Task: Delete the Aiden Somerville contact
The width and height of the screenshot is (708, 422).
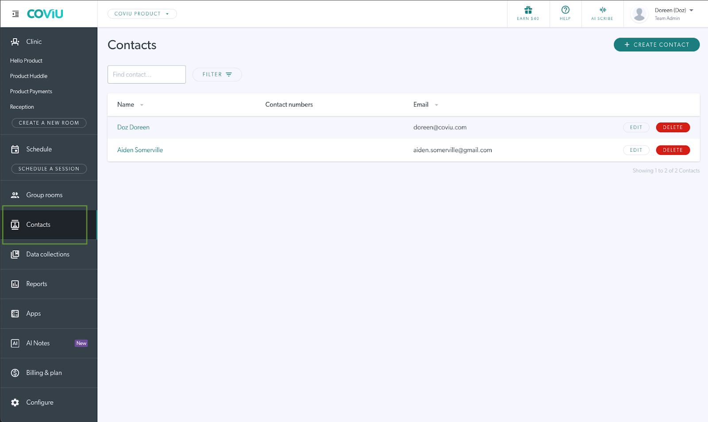Action: [672, 150]
